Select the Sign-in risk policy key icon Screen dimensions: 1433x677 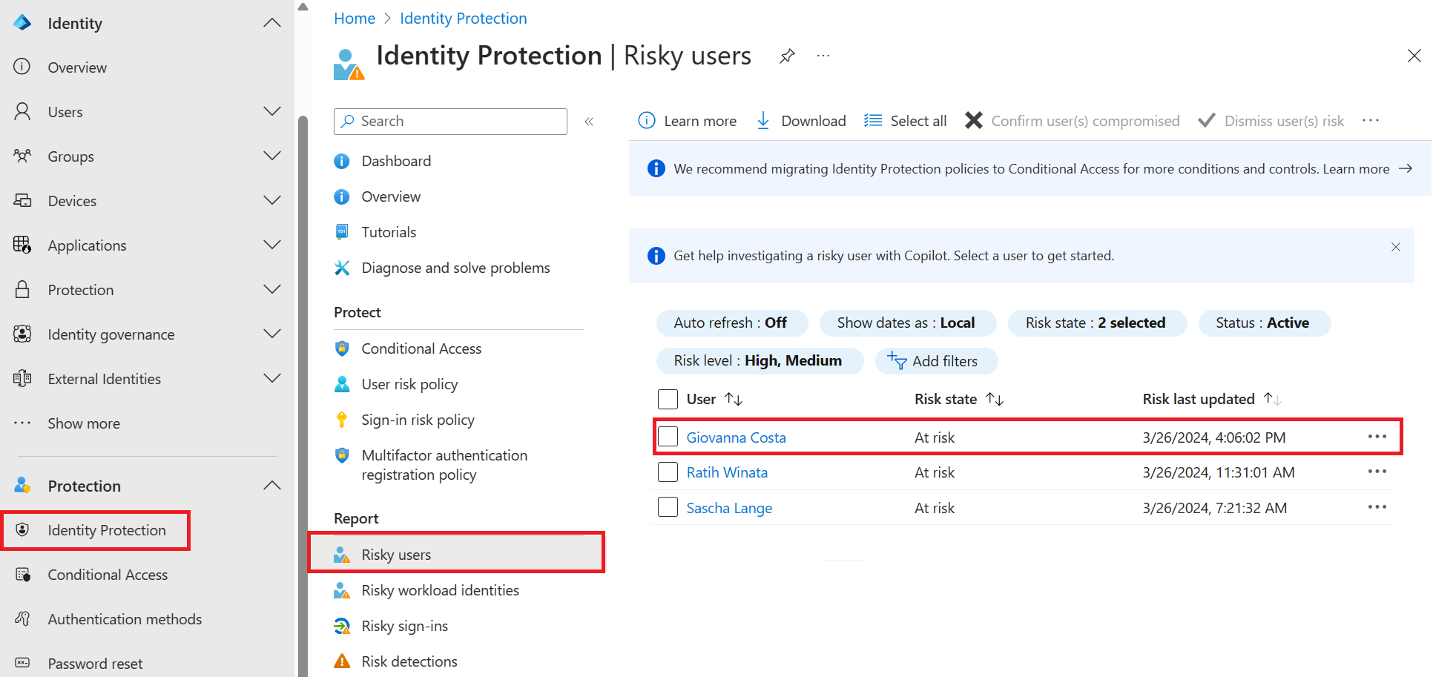pyautogui.click(x=342, y=419)
